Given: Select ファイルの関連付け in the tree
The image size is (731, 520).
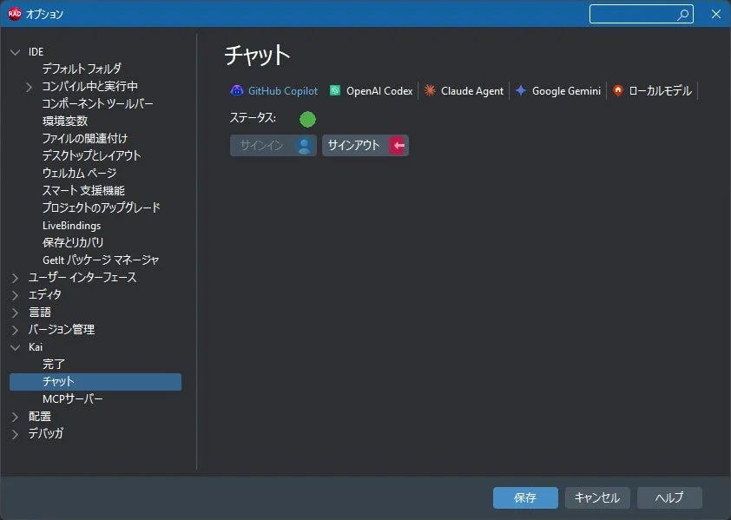Looking at the screenshot, I should coord(84,139).
